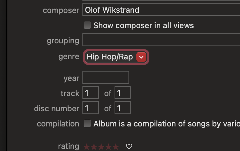The image size is (240, 151).
Task: Set rating to two stars
Action: (x=94, y=147)
